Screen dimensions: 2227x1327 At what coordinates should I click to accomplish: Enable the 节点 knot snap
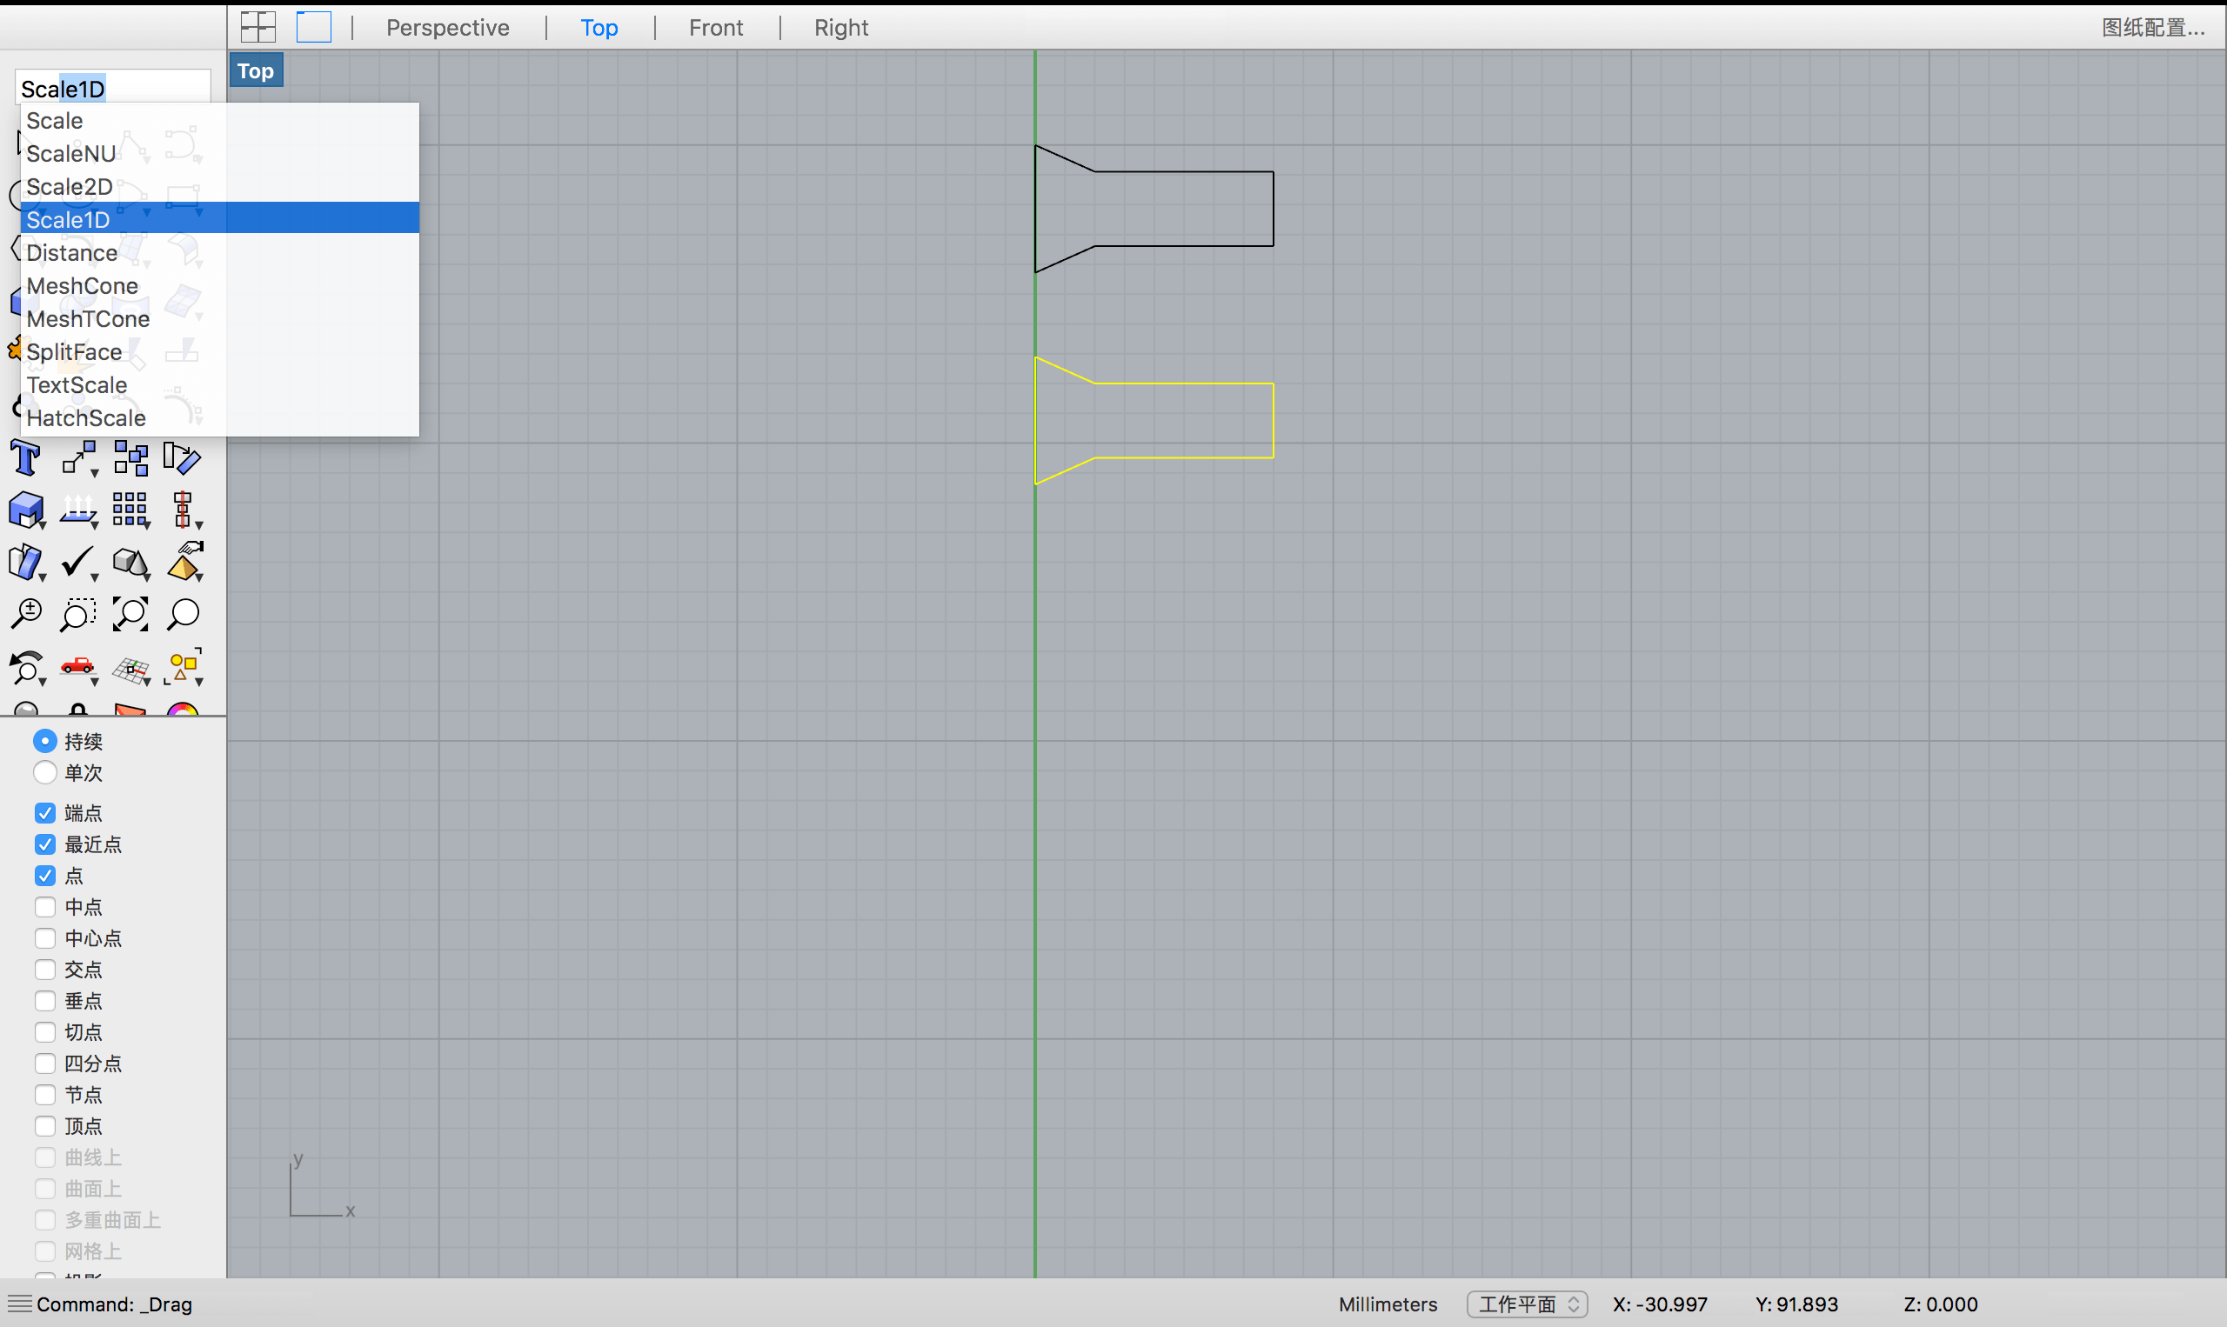click(x=44, y=1095)
